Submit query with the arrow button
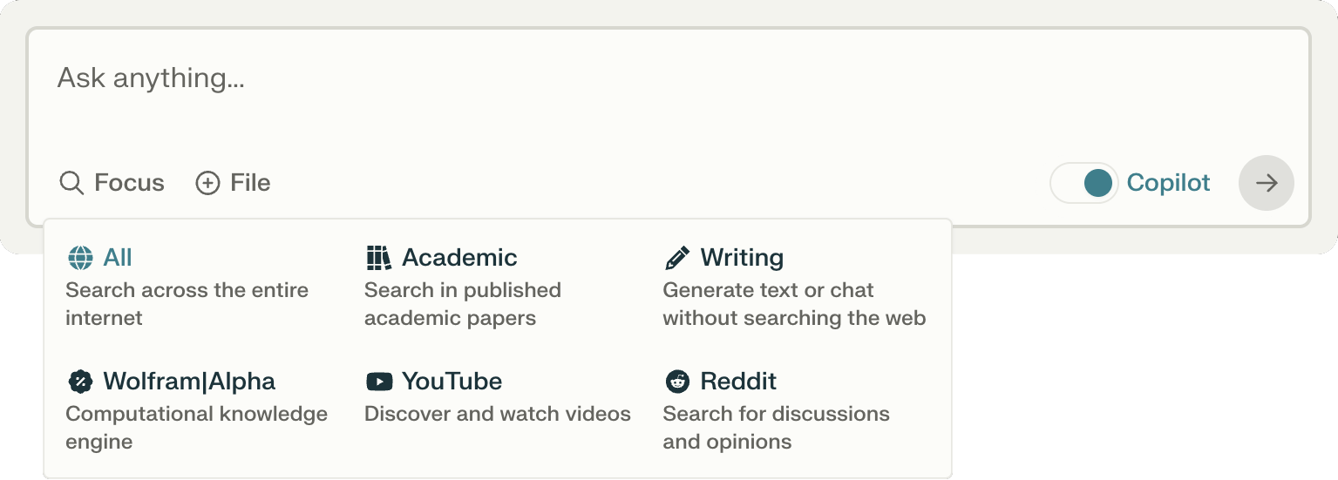Viewport: 1338px width, 480px height. [1267, 183]
